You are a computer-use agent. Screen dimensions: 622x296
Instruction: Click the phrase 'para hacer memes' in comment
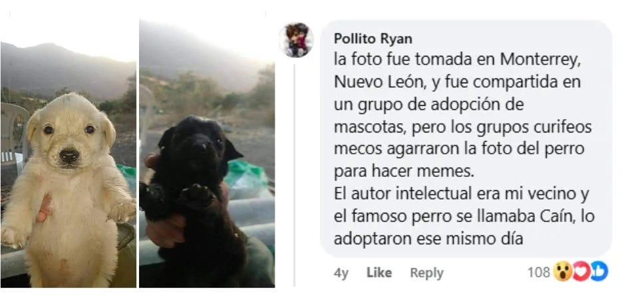[x=403, y=172]
